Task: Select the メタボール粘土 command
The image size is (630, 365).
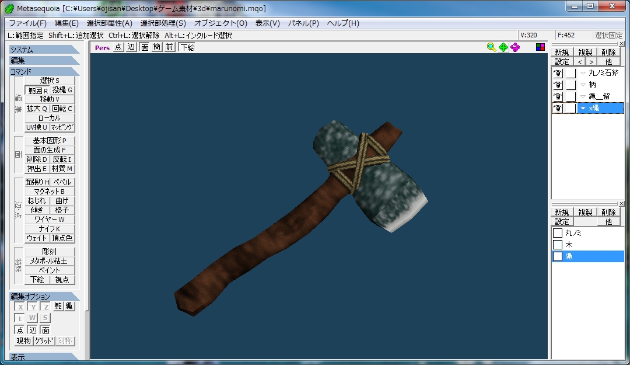Action: [x=50, y=261]
